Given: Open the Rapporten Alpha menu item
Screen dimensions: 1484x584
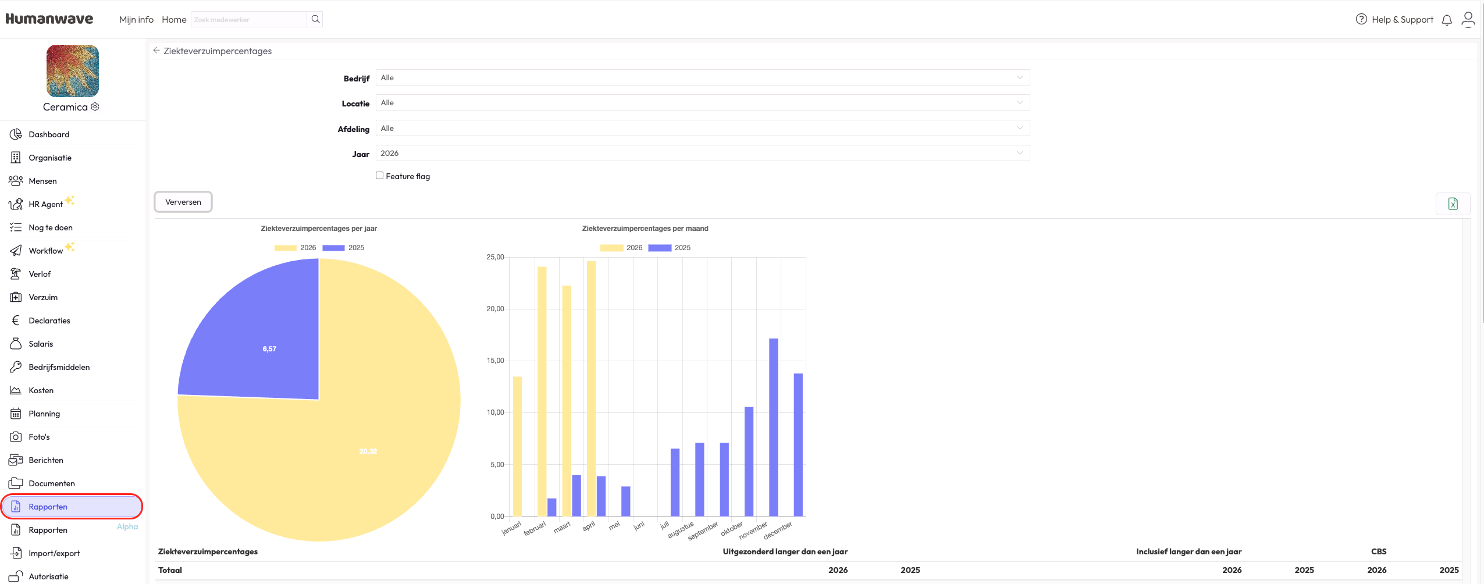Looking at the screenshot, I should [x=72, y=530].
